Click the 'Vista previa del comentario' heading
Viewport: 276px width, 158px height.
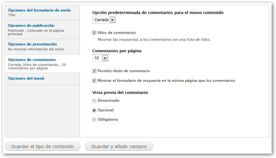click(120, 93)
